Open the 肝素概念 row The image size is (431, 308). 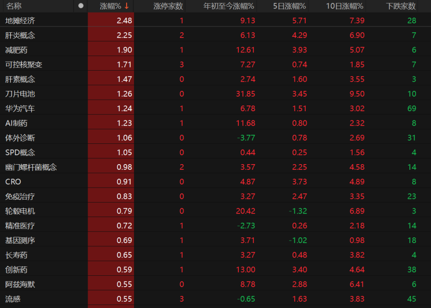coord(216,79)
